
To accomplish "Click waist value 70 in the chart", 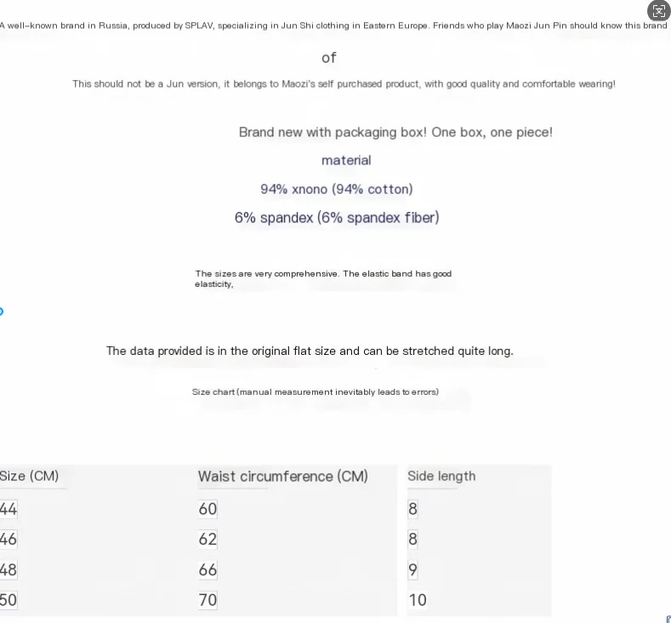I will point(208,599).
